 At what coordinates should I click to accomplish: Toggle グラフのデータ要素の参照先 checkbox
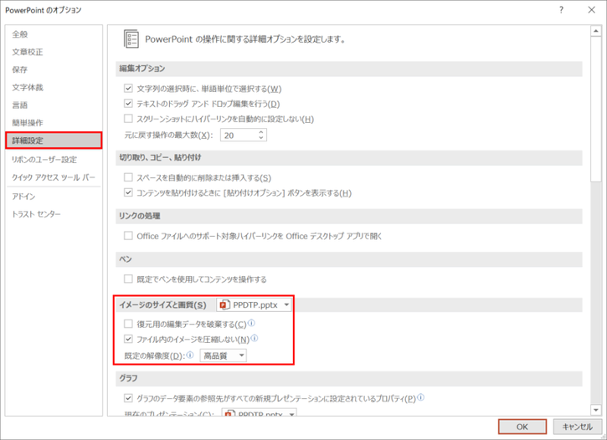(x=128, y=398)
